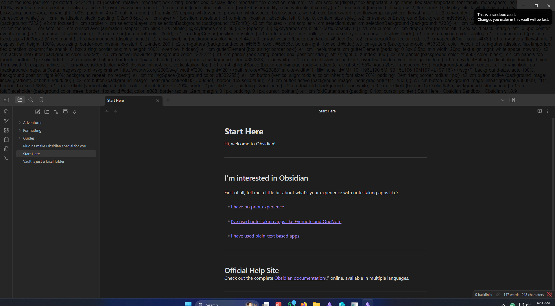Open WhatsApp taskbar icon with badge

pyautogui.click(x=291, y=304)
